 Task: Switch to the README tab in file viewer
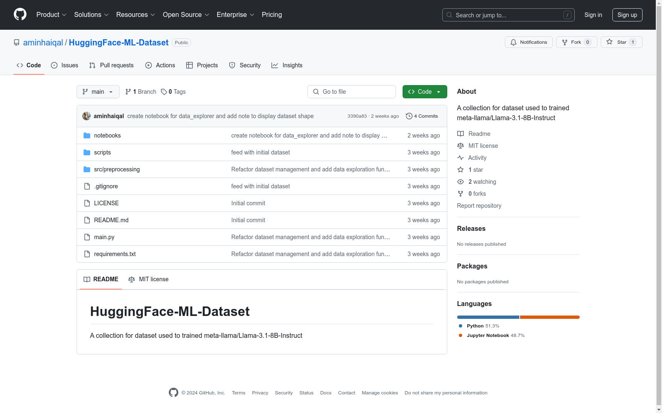101,279
